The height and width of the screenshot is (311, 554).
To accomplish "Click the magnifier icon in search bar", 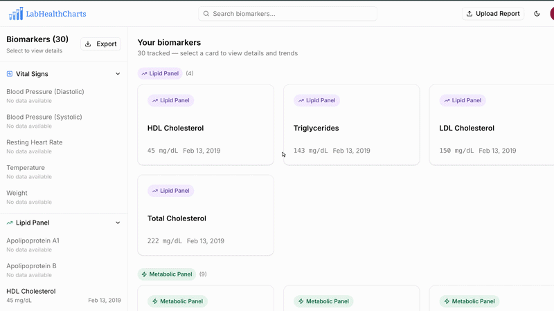I will 206,14.
